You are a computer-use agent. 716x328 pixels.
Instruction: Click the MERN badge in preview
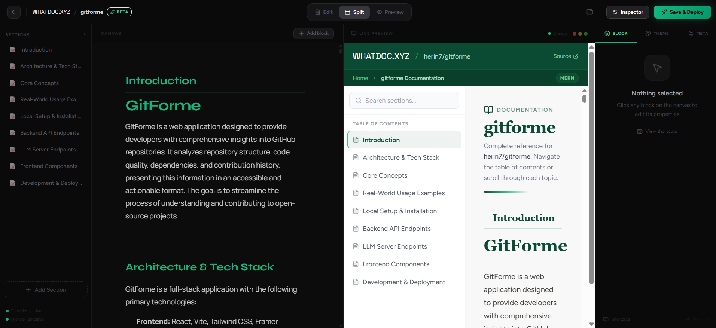pos(567,78)
